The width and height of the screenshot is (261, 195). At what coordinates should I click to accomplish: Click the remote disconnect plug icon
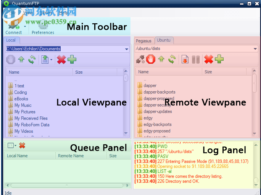[x=140, y=59]
